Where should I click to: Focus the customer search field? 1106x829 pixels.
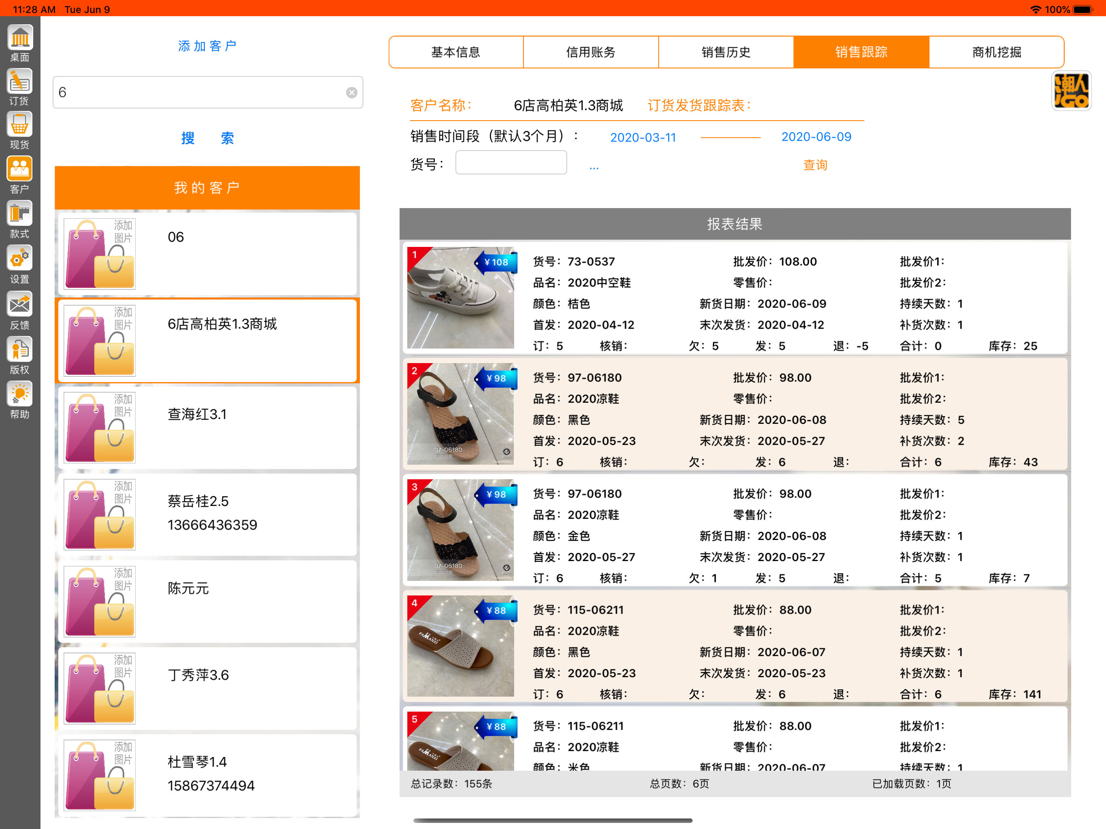point(208,93)
